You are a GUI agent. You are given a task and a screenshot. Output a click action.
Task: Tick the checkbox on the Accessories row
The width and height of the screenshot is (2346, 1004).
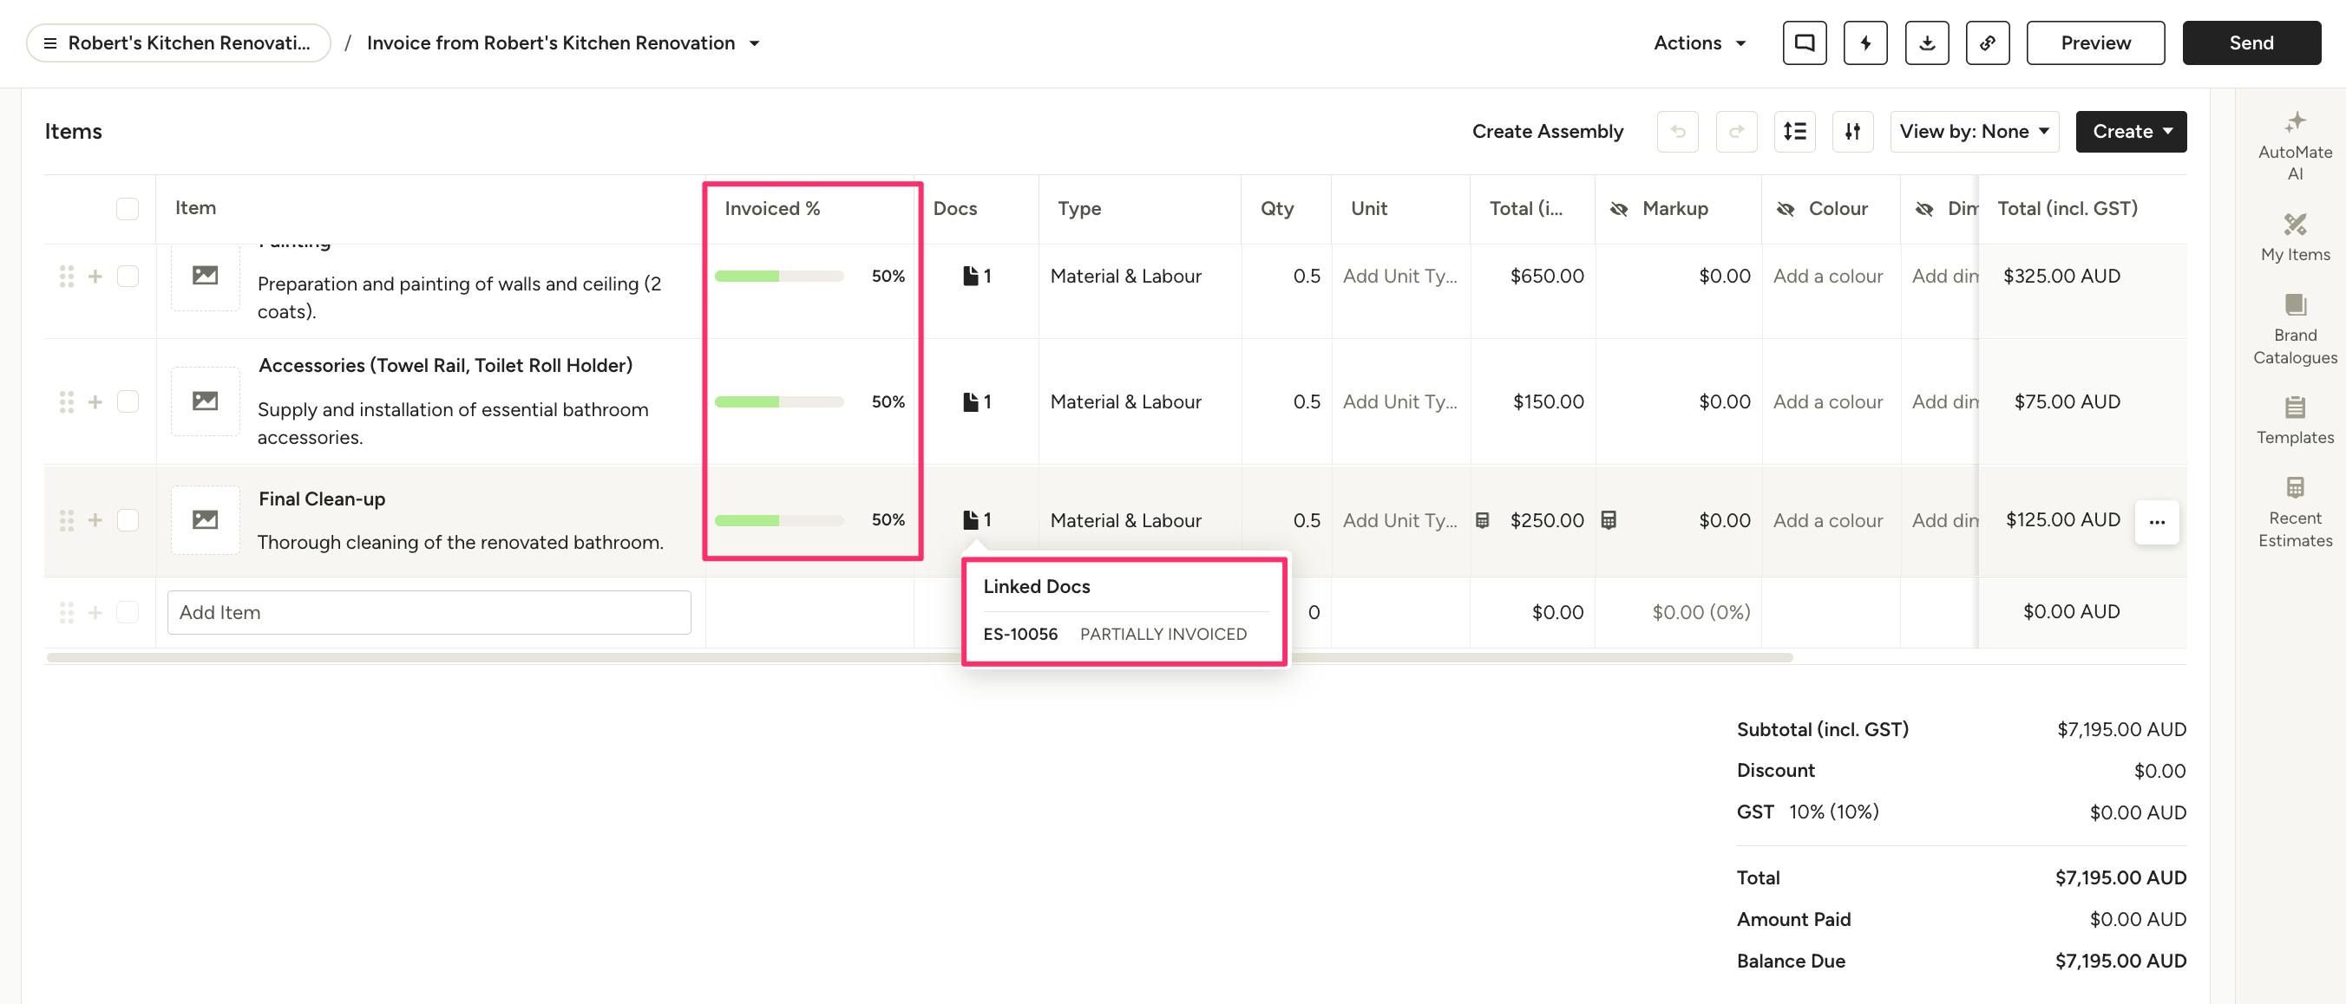(128, 401)
